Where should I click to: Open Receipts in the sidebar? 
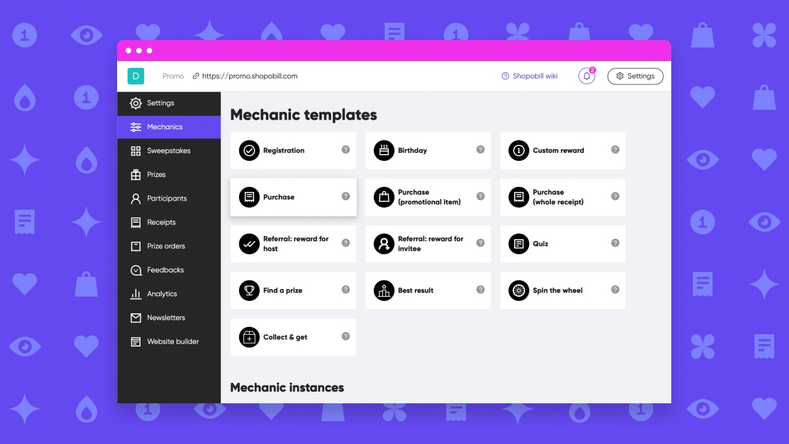169,223
